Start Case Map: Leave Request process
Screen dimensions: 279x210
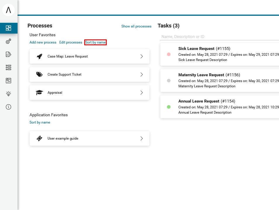click(89, 56)
